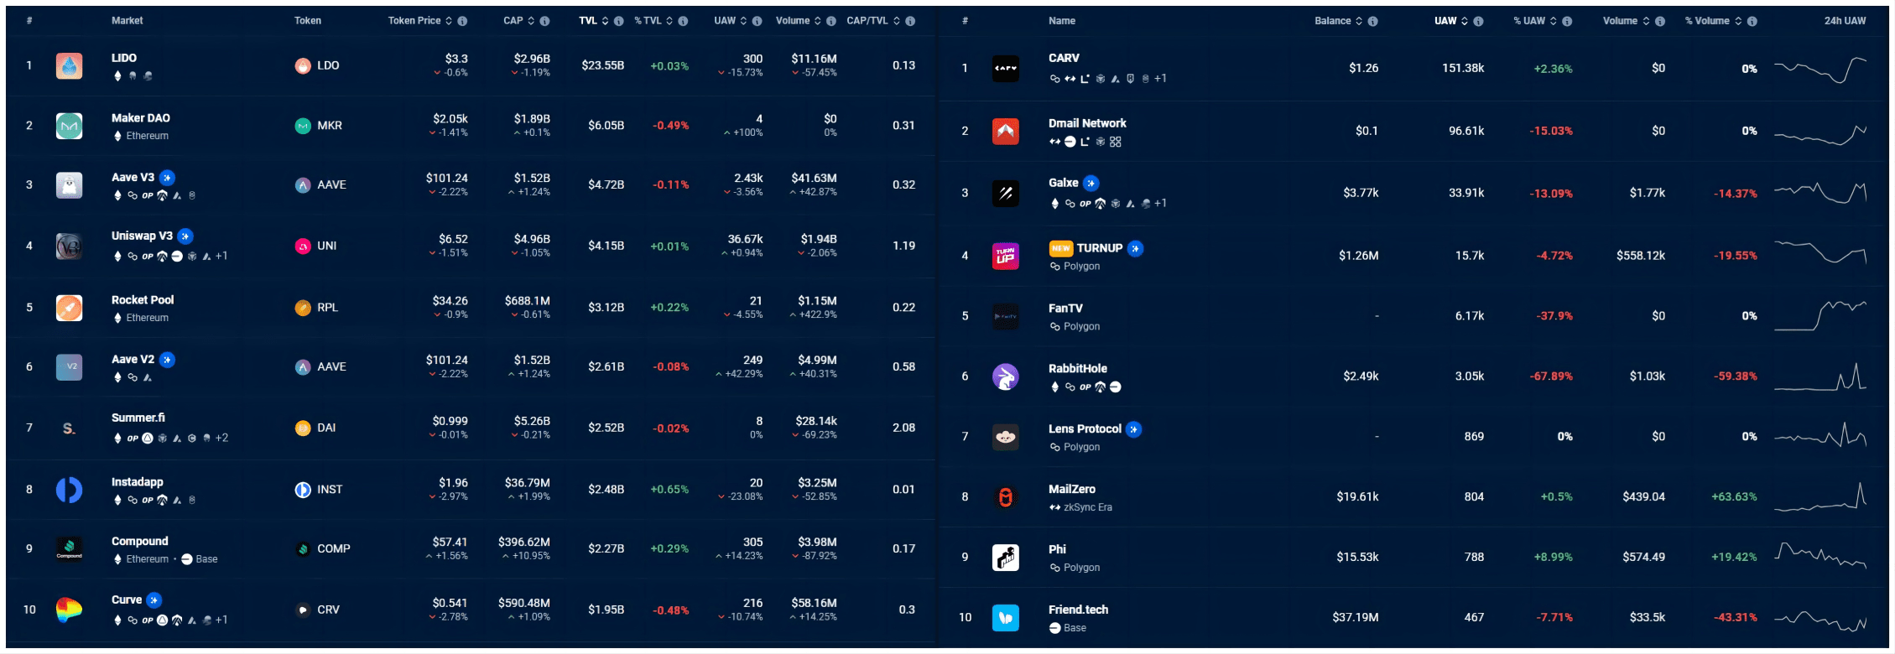This screenshot has width=1895, height=654.
Task: Click the blue badge beside Galxe
Action: pyautogui.click(x=1091, y=183)
